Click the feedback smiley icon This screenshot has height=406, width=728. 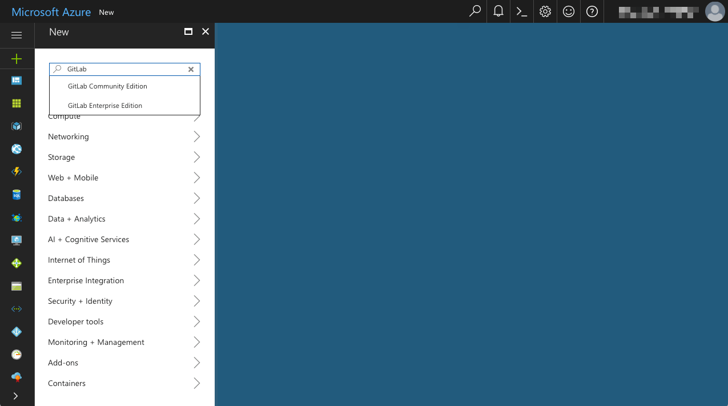click(x=568, y=11)
